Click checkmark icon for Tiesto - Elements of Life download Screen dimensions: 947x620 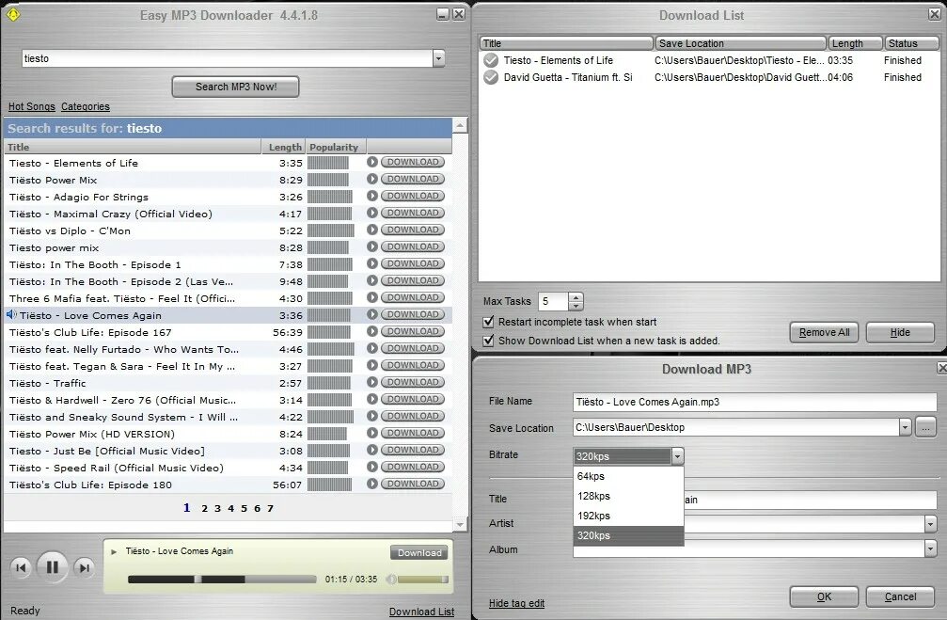pyautogui.click(x=491, y=60)
